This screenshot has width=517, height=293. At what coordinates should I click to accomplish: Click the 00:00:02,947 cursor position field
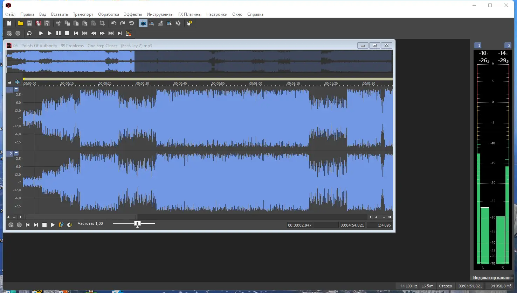tap(299, 225)
